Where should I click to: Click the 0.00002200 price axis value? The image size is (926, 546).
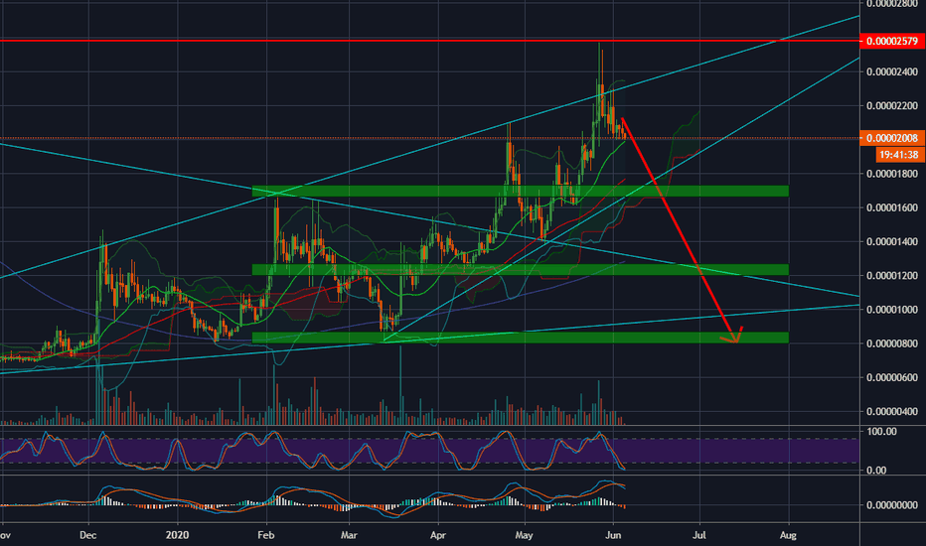tap(892, 105)
